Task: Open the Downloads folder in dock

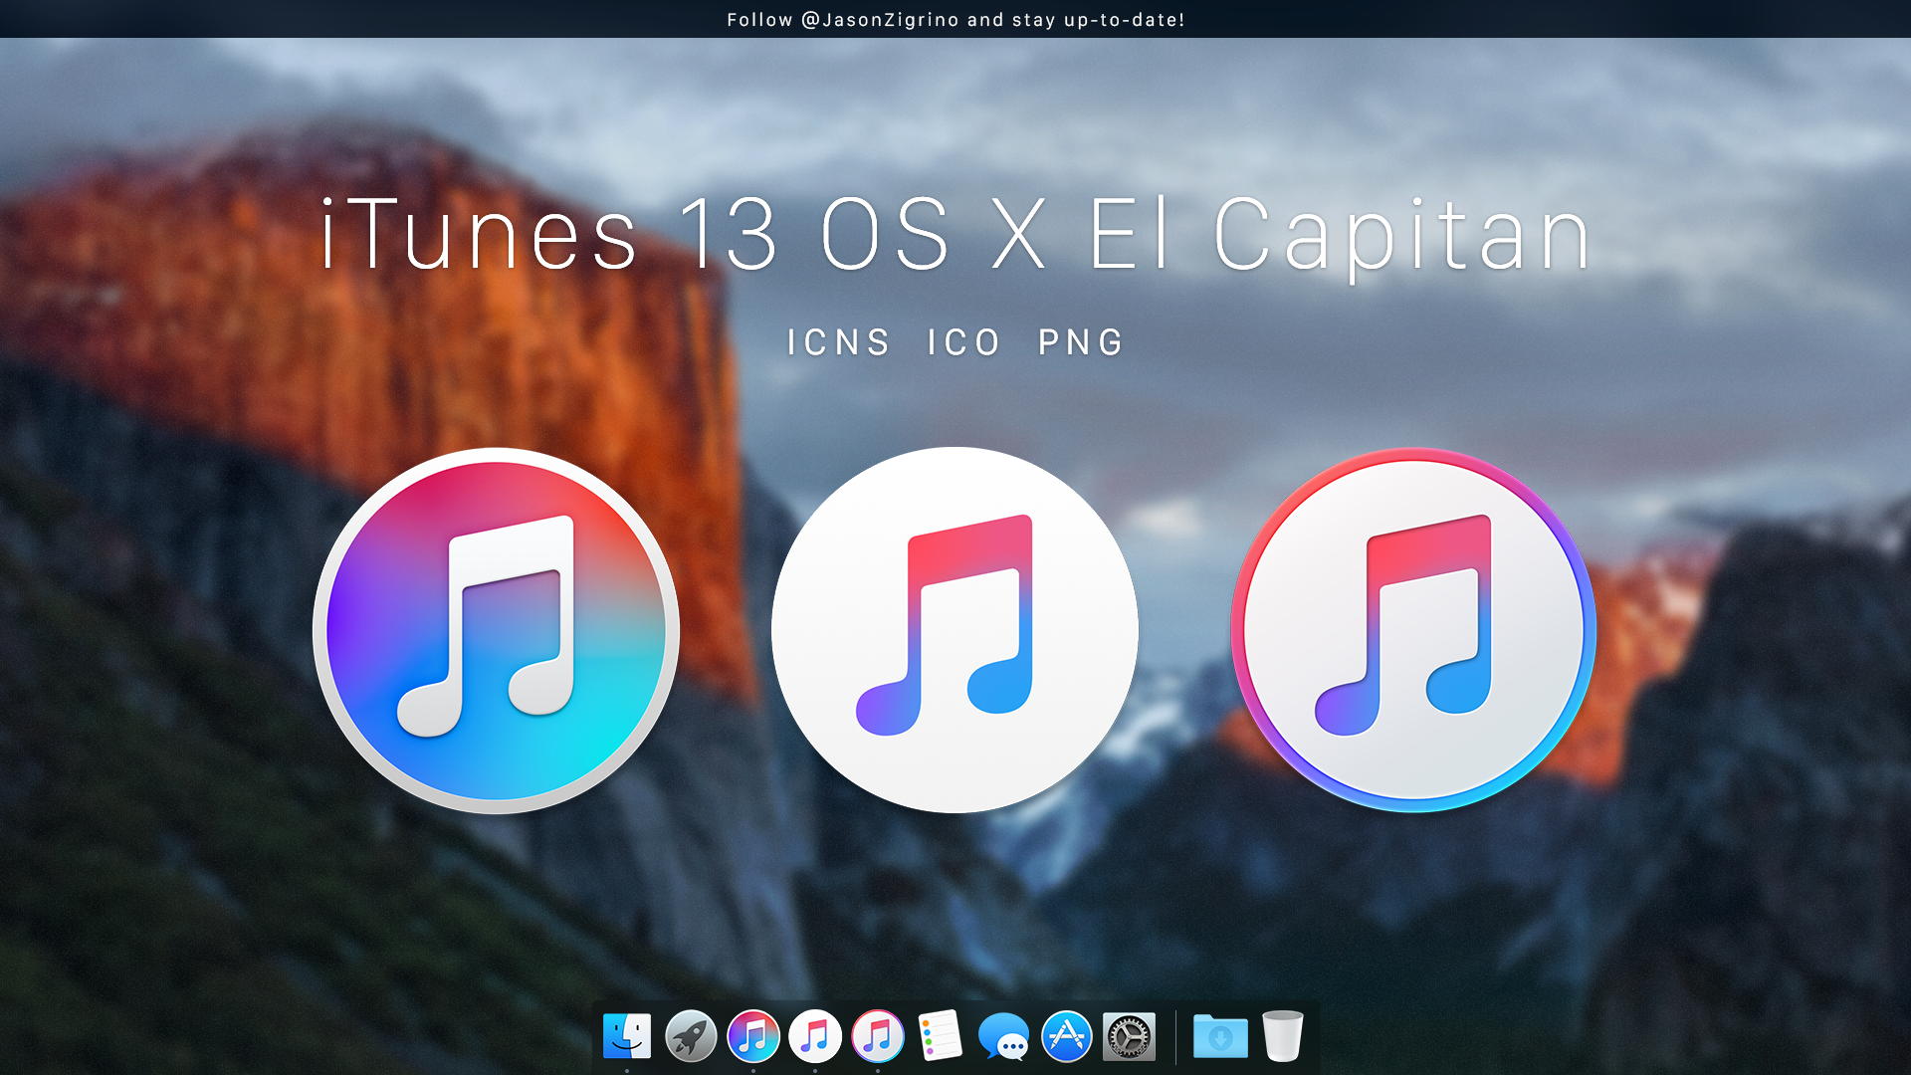Action: tap(1220, 1037)
